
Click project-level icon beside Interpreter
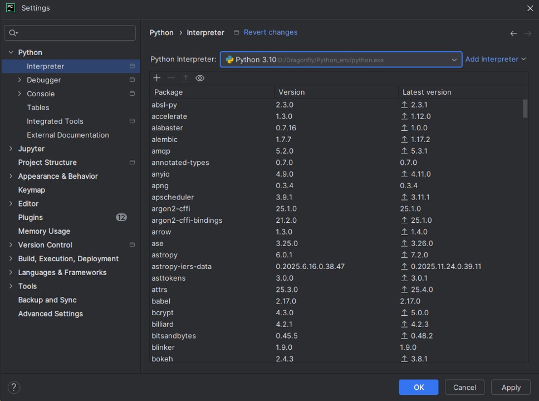point(132,66)
